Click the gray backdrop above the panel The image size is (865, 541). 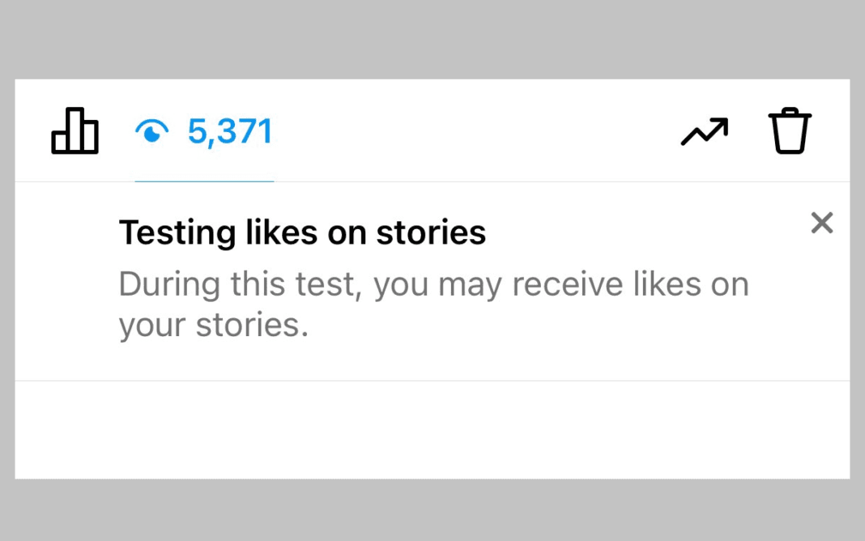432,39
